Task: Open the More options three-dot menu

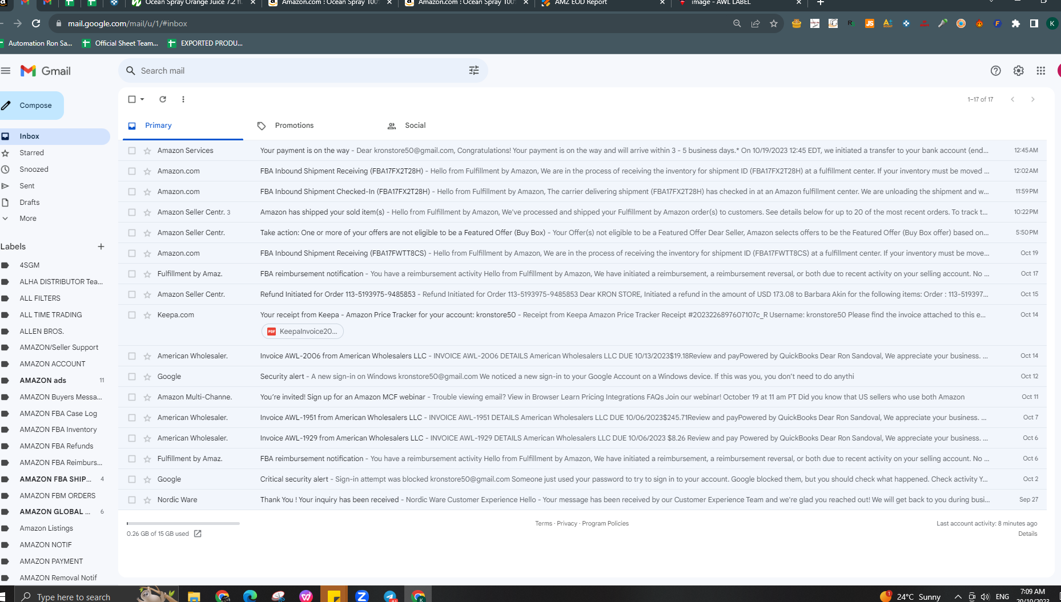Action: [183, 99]
